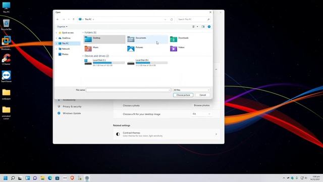
Task: Open the taskbar clock and date
Action: 314,178
